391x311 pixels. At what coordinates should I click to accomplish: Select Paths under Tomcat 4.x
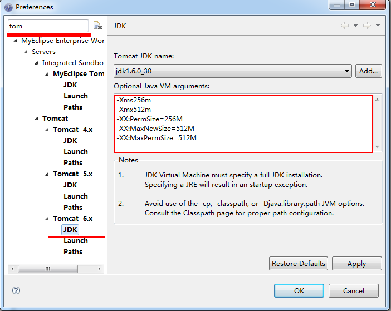click(x=73, y=163)
